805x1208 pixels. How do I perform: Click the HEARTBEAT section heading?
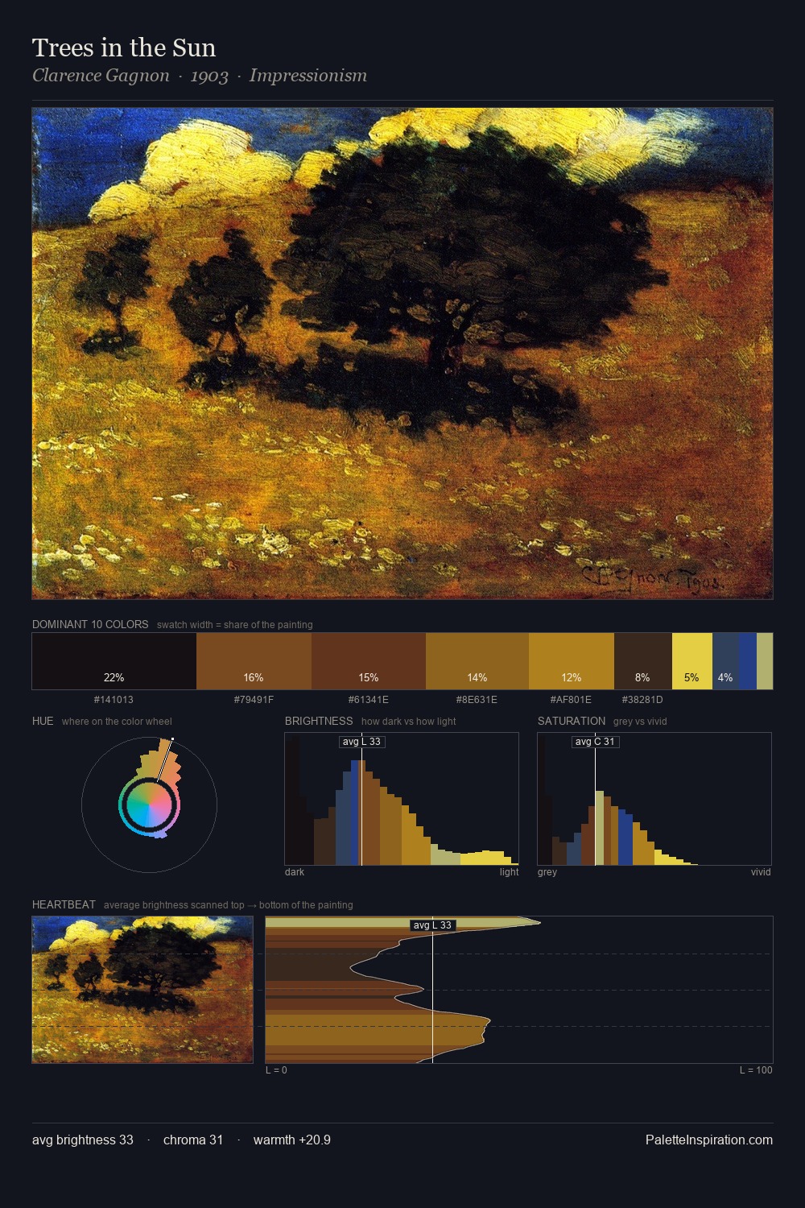[64, 904]
